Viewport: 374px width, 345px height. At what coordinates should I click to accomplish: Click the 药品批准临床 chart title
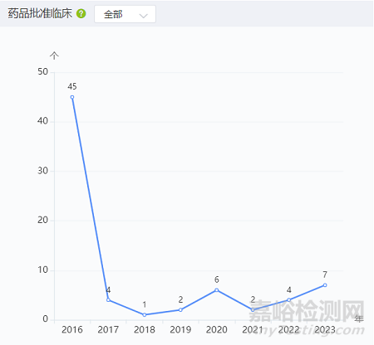[x=40, y=13]
